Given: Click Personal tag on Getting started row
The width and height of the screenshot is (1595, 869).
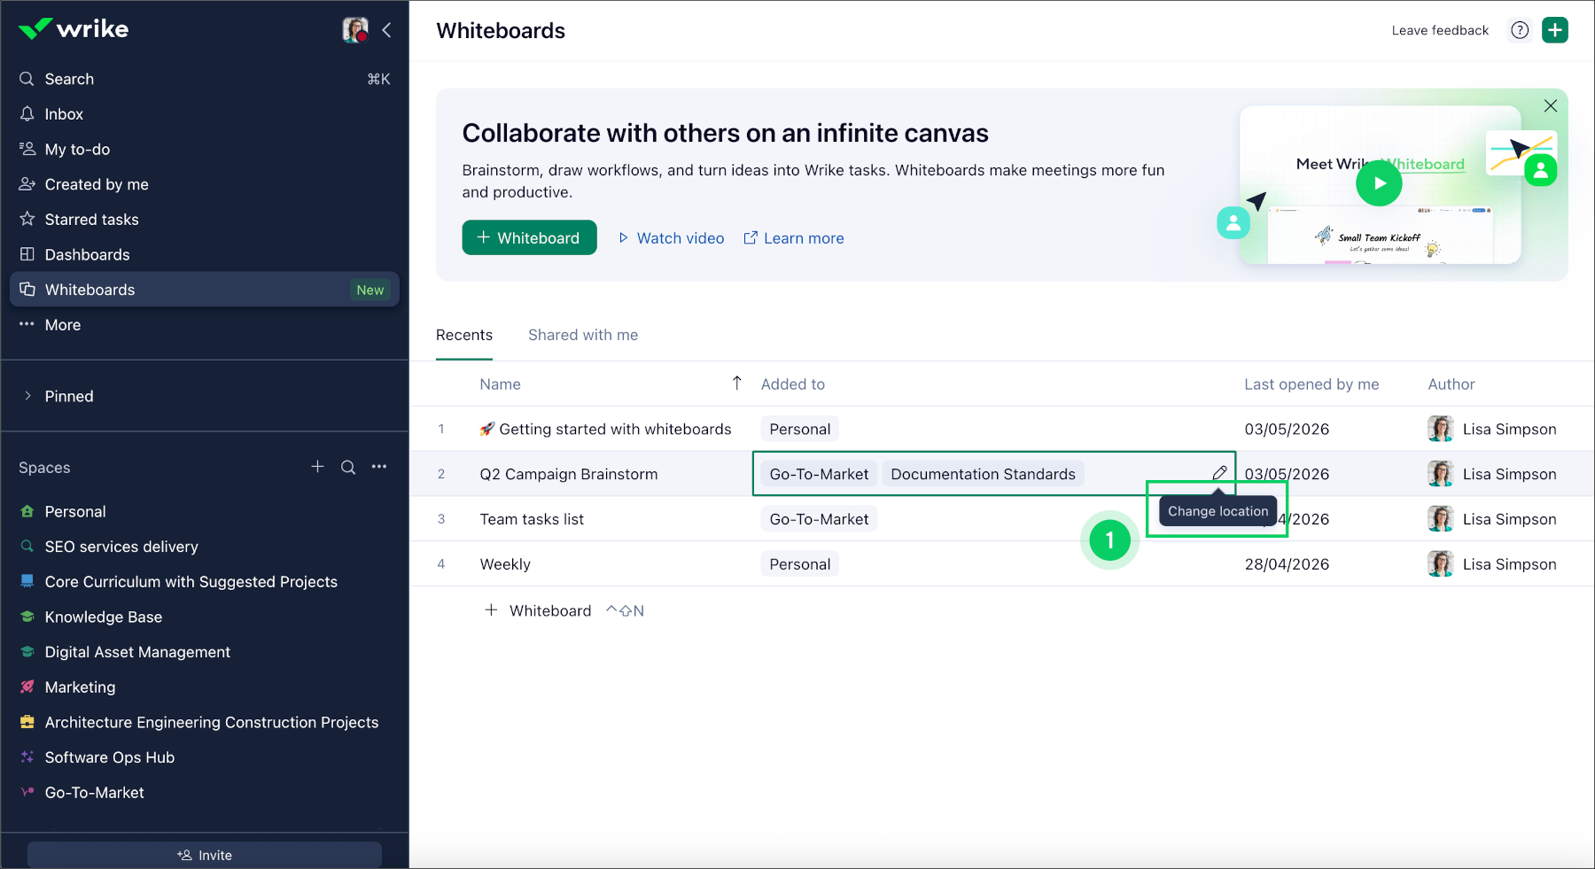Looking at the screenshot, I should pos(799,429).
